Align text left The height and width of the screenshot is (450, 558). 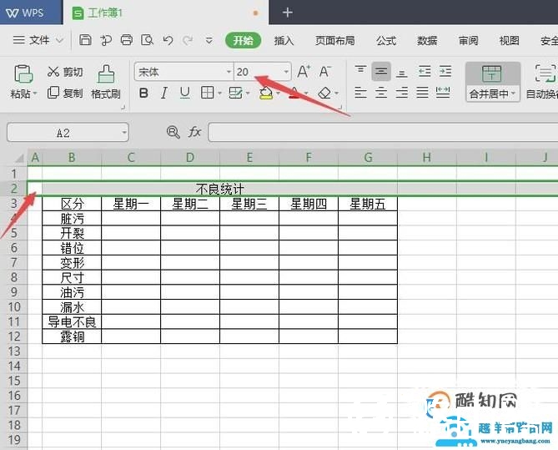tap(360, 93)
